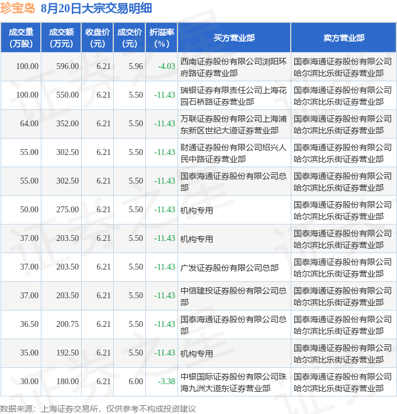Click the 折溢率(%) column header
This screenshot has height=414, width=397.
(x=162, y=37)
